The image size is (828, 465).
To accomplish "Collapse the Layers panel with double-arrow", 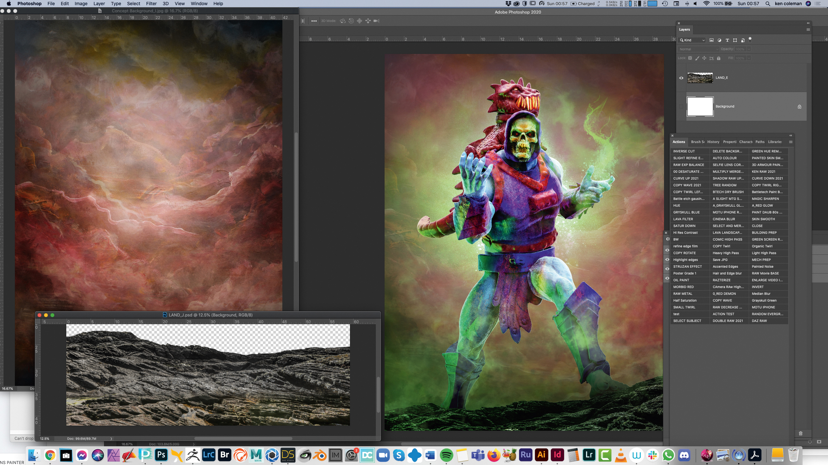I will point(808,23).
